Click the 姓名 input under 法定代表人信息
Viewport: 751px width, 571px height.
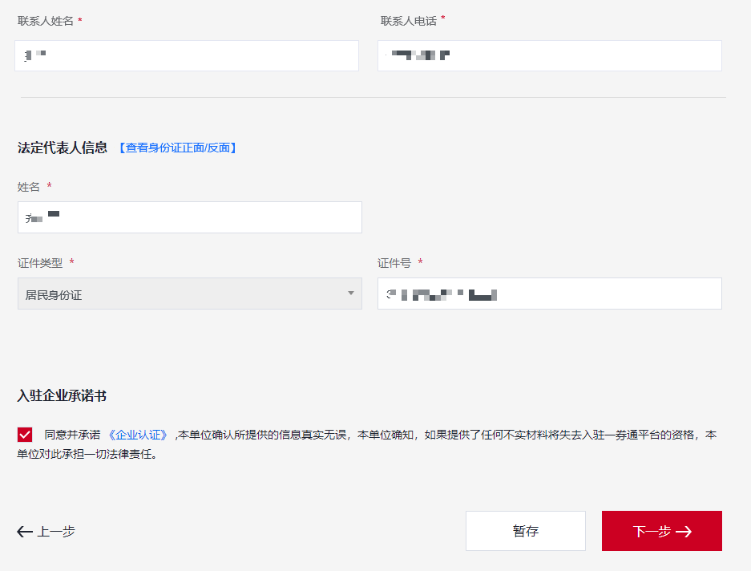coord(189,217)
